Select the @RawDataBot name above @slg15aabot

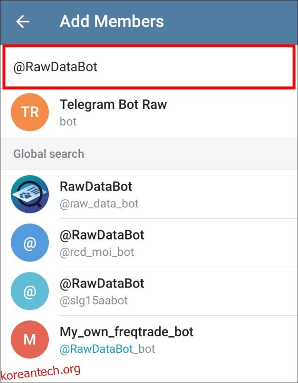[x=102, y=284]
